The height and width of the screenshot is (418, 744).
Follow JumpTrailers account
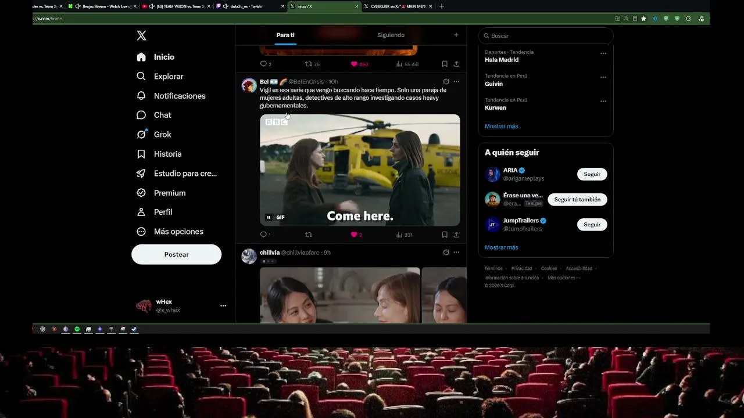pos(592,225)
